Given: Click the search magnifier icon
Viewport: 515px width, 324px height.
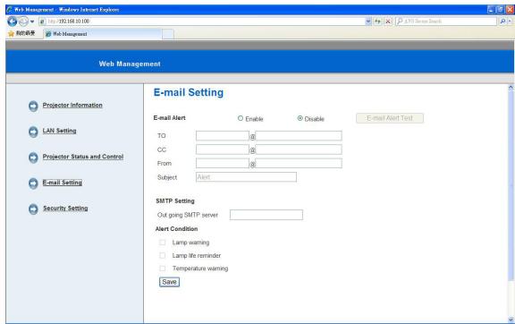Looking at the screenshot, I should (x=502, y=21).
